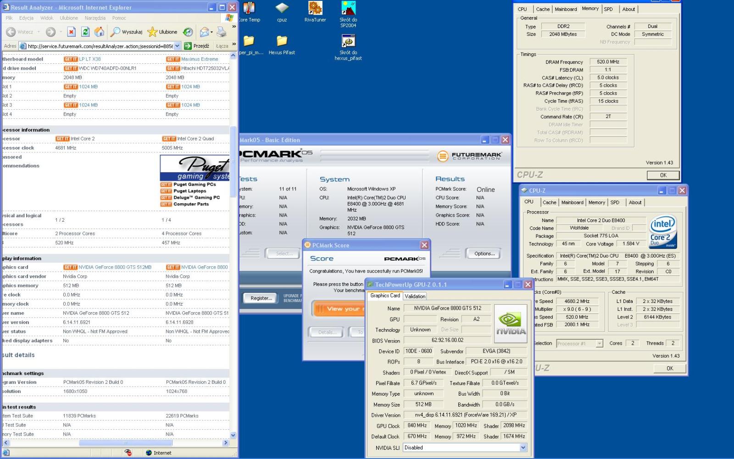Image resolution: width=734 pixels, height=459 pixels.
Task: Open Puget Laptops link
Action: (x=189, y=191)
